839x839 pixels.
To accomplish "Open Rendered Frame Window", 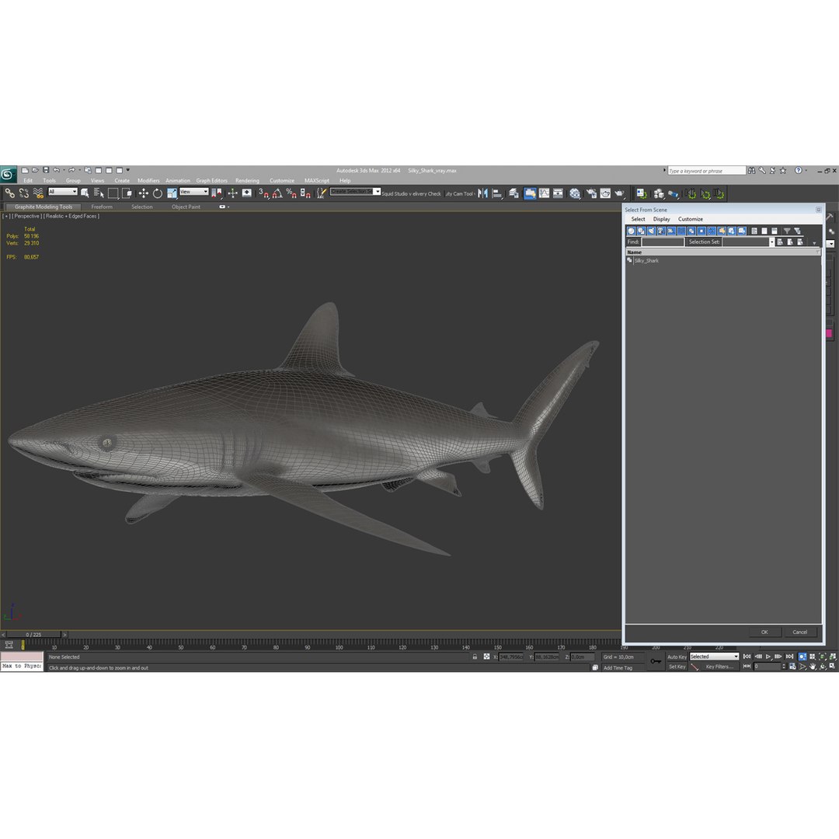I will tap(605, 193).
